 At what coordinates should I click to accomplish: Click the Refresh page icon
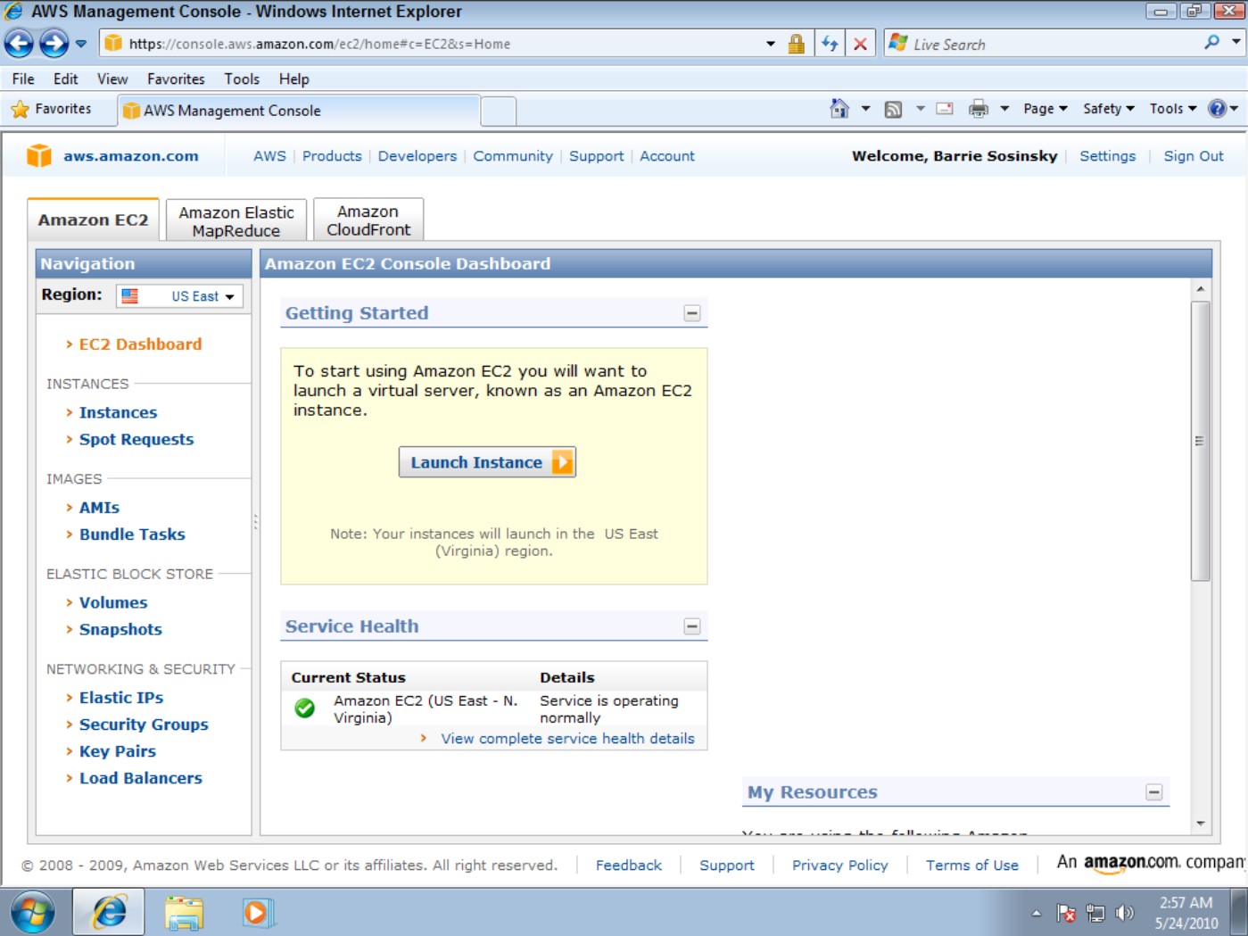830,44
